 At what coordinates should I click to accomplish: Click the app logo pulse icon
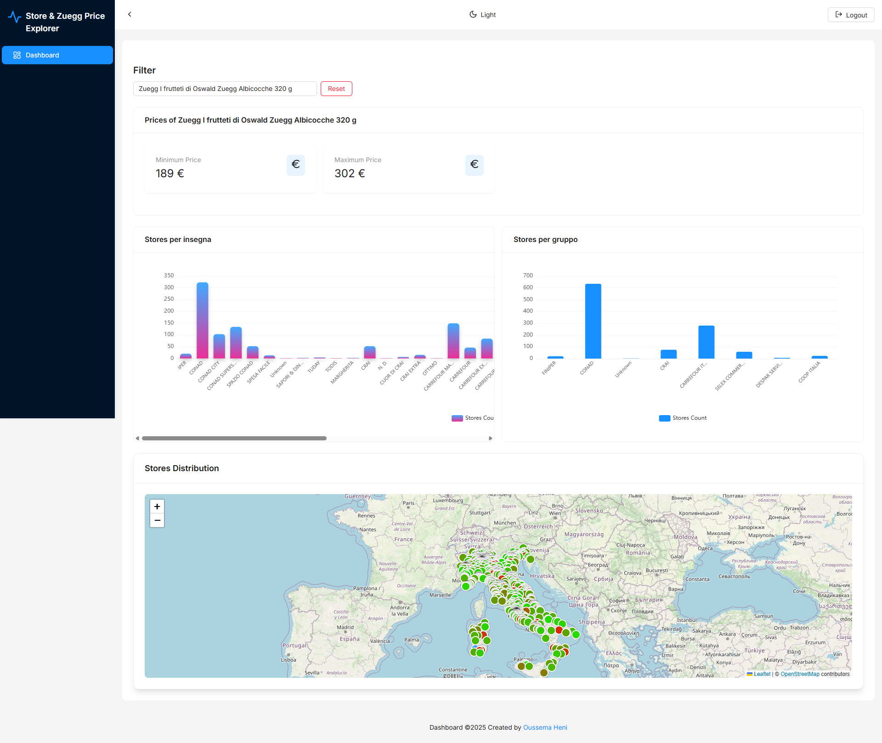pos(15,17)
